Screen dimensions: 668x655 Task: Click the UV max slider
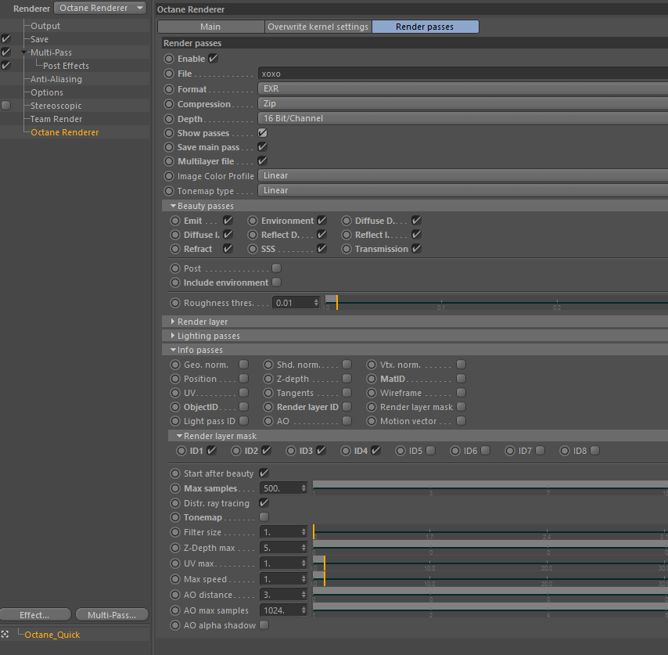490,563
